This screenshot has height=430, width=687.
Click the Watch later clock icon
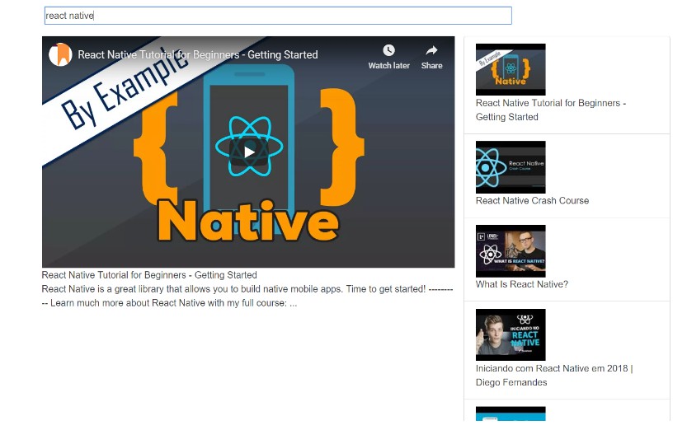tap(388, 51)
